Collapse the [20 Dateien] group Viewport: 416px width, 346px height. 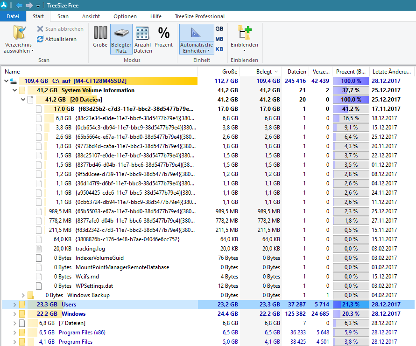pyautogui.click(x=23, y=100)
